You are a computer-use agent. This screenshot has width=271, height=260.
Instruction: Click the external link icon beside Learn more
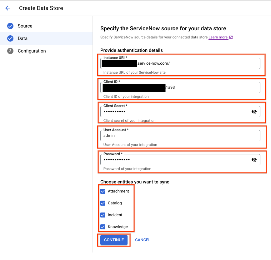tap(231, 37)
